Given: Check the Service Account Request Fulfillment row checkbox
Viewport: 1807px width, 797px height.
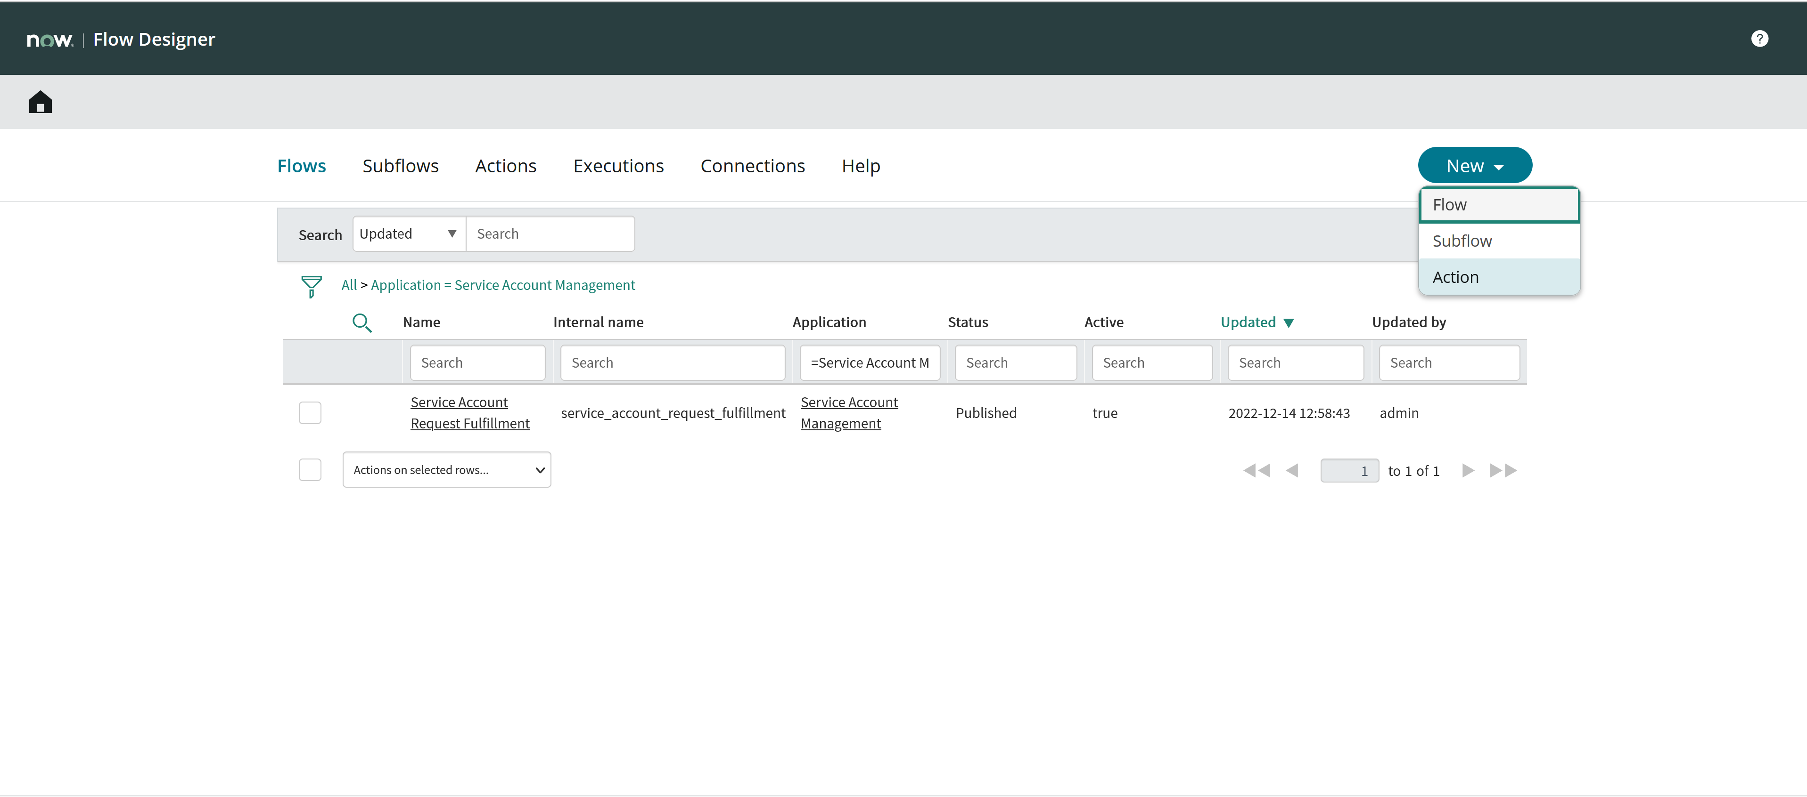Looking at the screenshot, I should coord(309,412).
